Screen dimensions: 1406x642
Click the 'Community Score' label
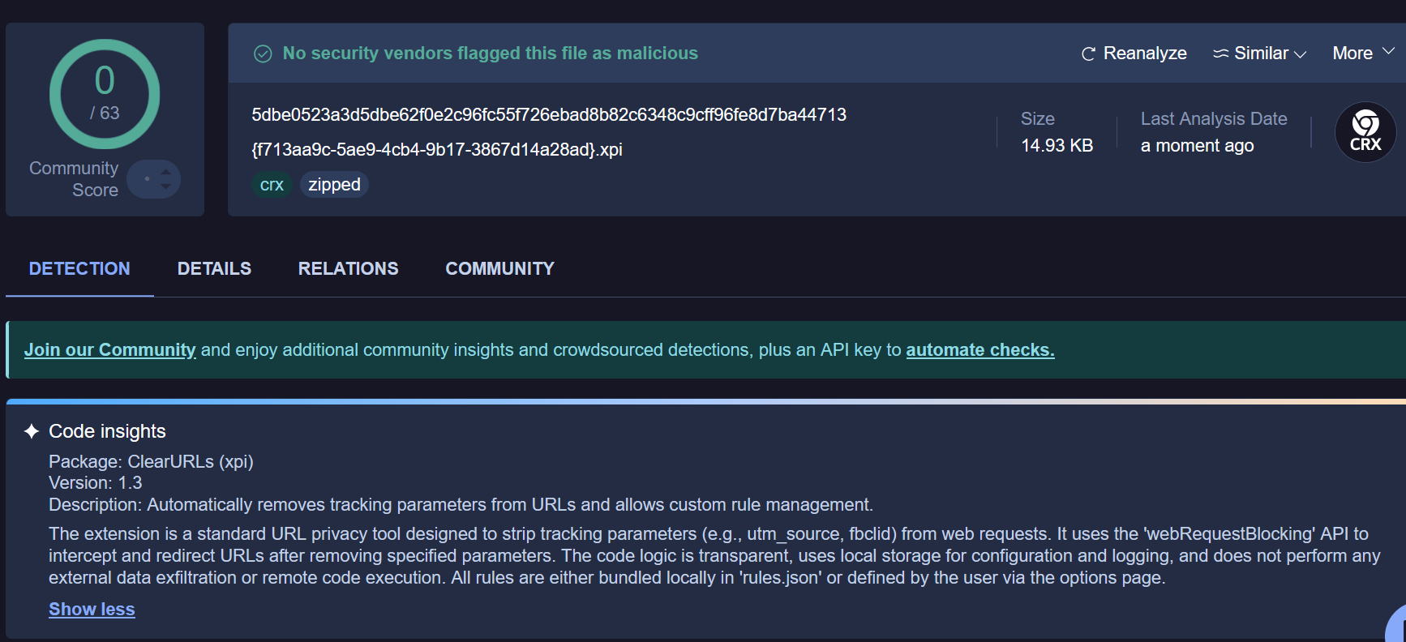point(74,179)
